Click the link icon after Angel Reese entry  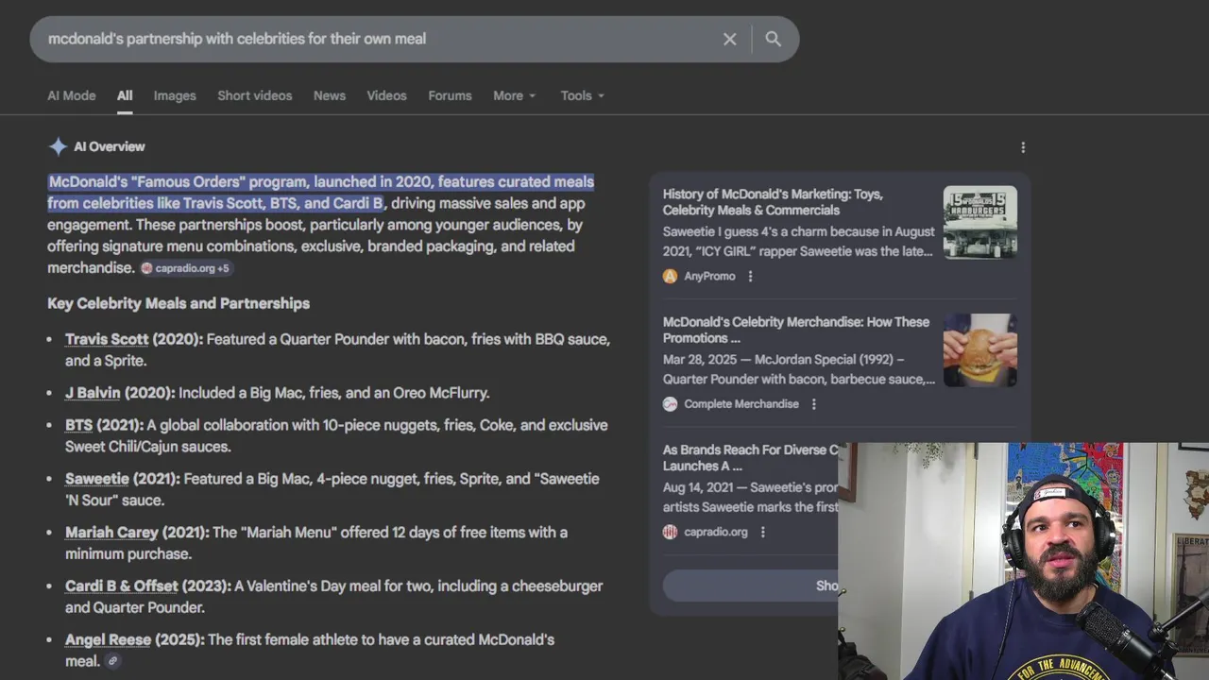[x=112, y=661]
